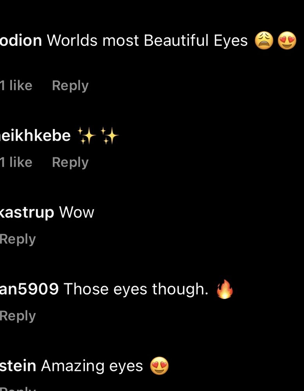Click the "Amazing eyes" comment text
304x391 pixels.
point(92,366)
